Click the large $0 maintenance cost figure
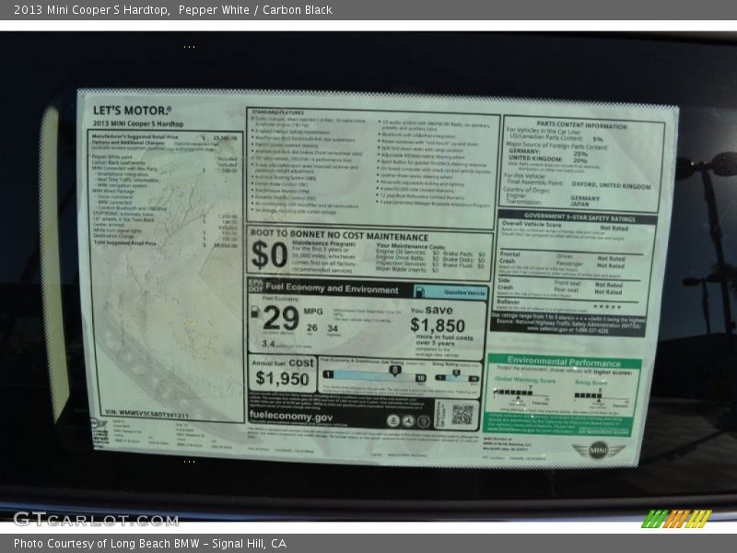Viewport: 737px width, 553px height. [270, 255]
